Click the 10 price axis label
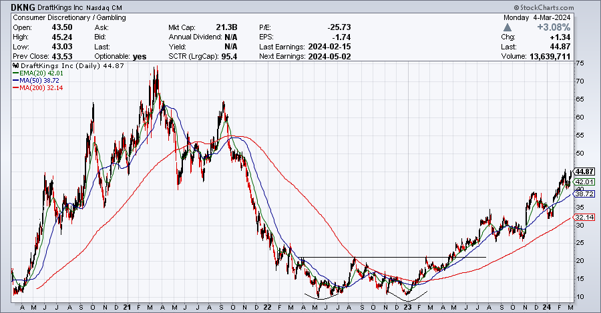Viewport: 601px width, 313px height. click(580, 296)
